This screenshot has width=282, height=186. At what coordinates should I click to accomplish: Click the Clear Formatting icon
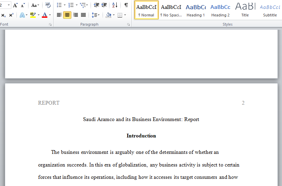coord(48,5)
